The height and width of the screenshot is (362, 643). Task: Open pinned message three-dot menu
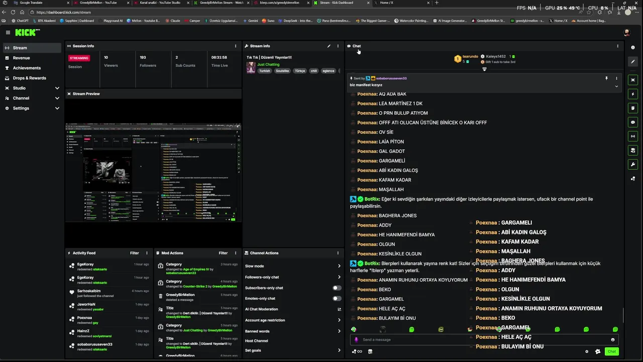coord(616,78)
